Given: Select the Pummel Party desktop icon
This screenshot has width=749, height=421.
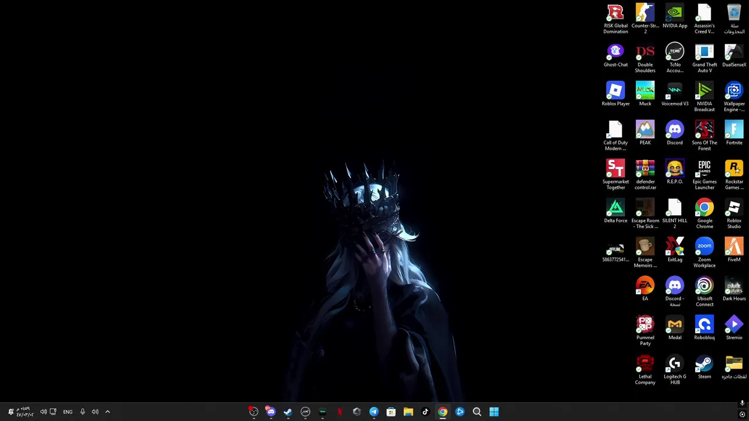Looking at the screenshot, I should 645,331.
